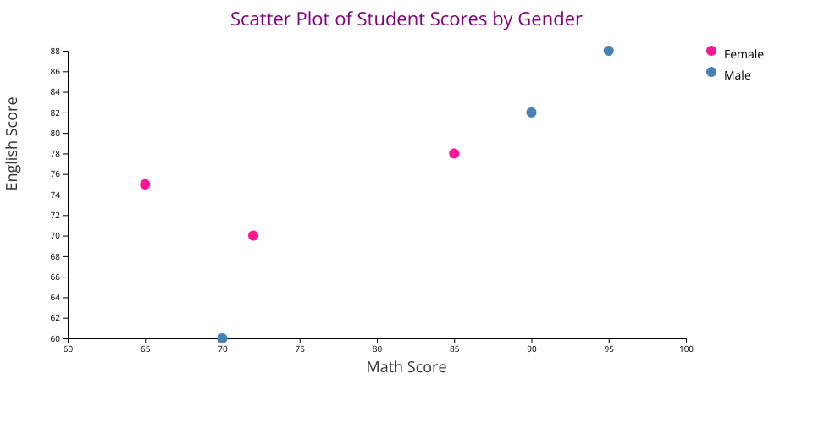The image size is (813, 423).
Task: Toggle the Female series legend label
Action: [744, 54]
